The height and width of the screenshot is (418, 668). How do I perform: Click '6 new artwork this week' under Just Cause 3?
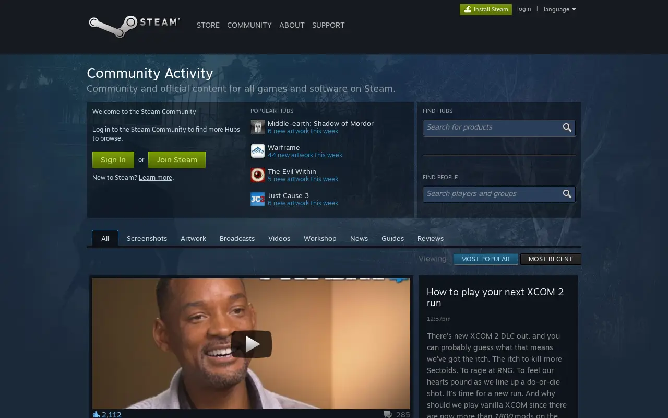pyautogui.click(x=303, y=203)
